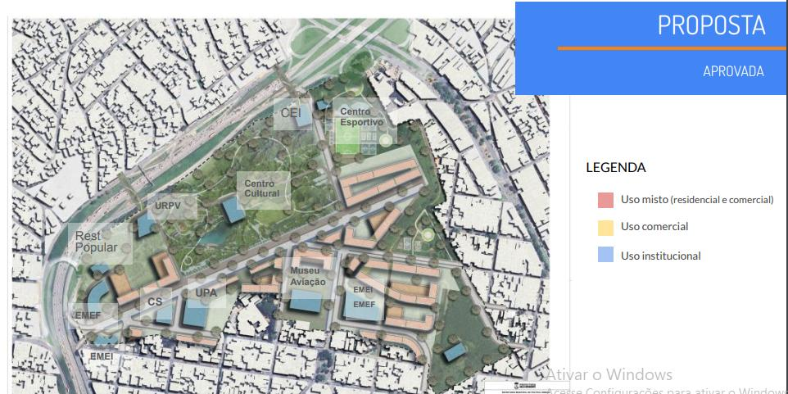Select the Museu Aviação map label
The image size is (788, 394).
[308, 276]
